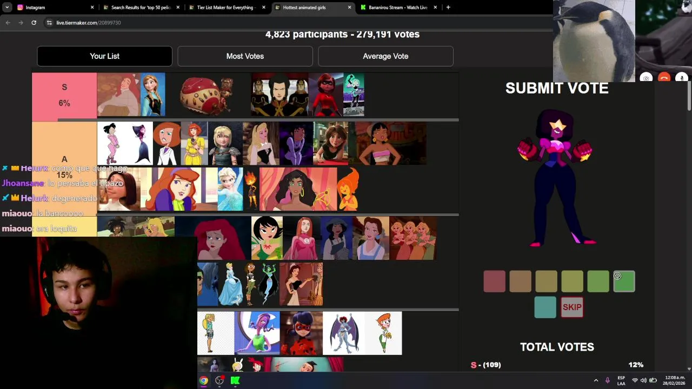Viewport: 692px width, 389px height.
Task: Hang up with the red call button
Action: tap(664, 78)
